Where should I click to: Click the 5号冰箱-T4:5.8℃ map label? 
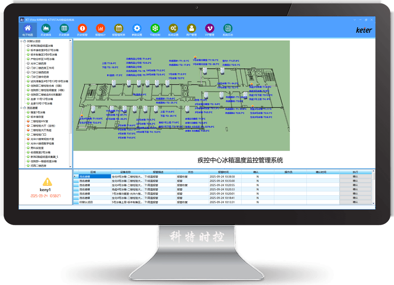127,138
